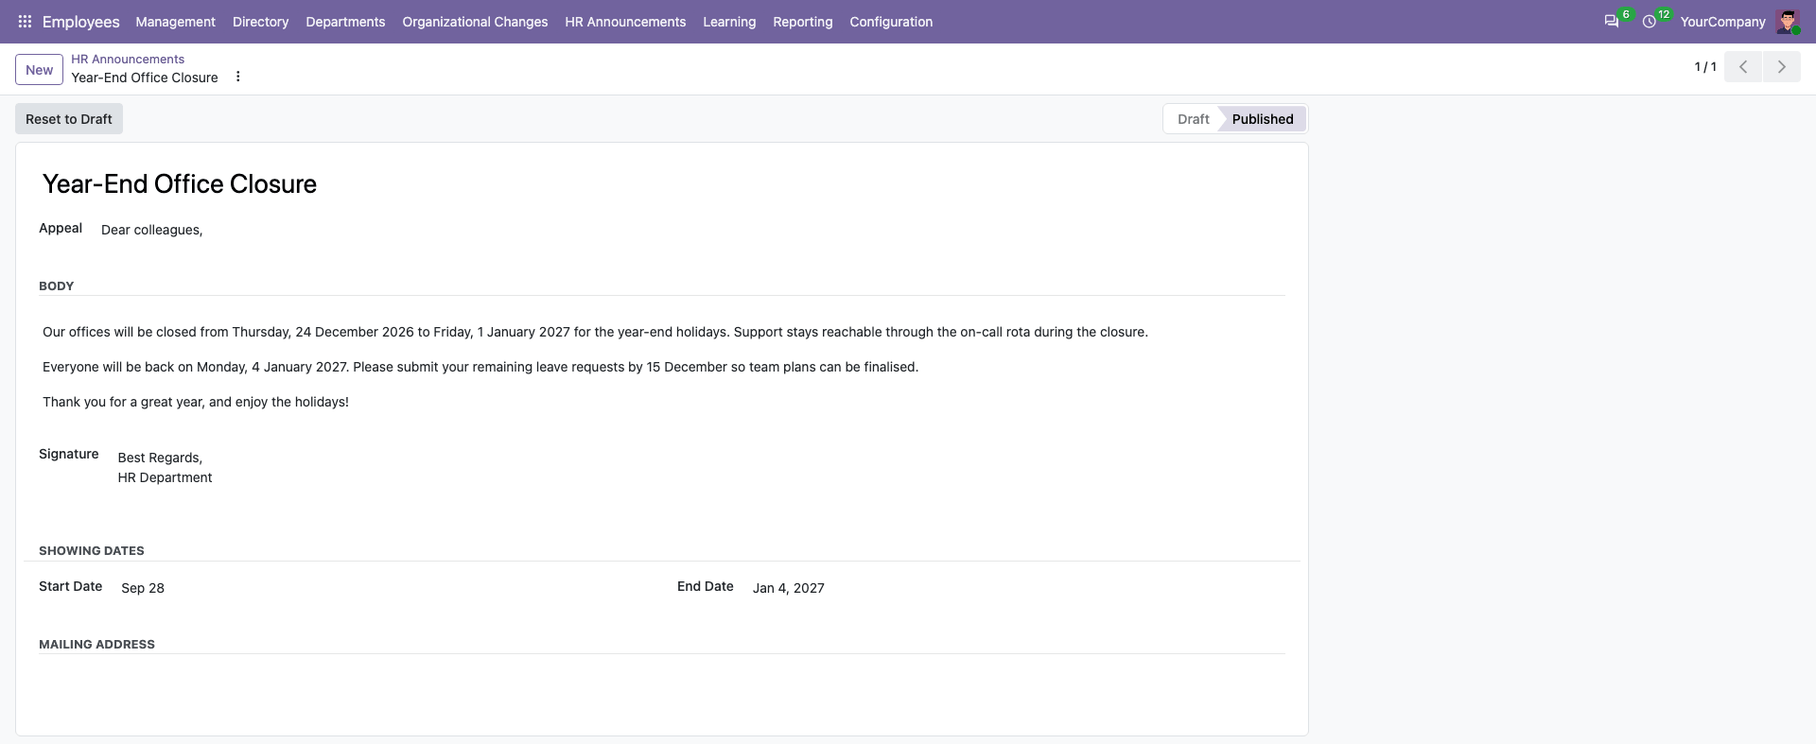The width and height of the screenshot is (1816, 744).
Task: Follow the HR Announcements breadcrumb link
Action: pyautogui.click(x=128, y=59)
